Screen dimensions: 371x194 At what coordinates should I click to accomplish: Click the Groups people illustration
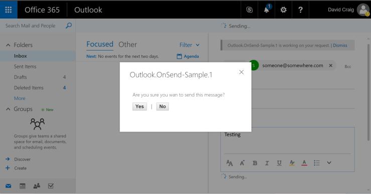(37, 124)
